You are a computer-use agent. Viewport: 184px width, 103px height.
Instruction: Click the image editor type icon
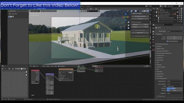(3, 69)
